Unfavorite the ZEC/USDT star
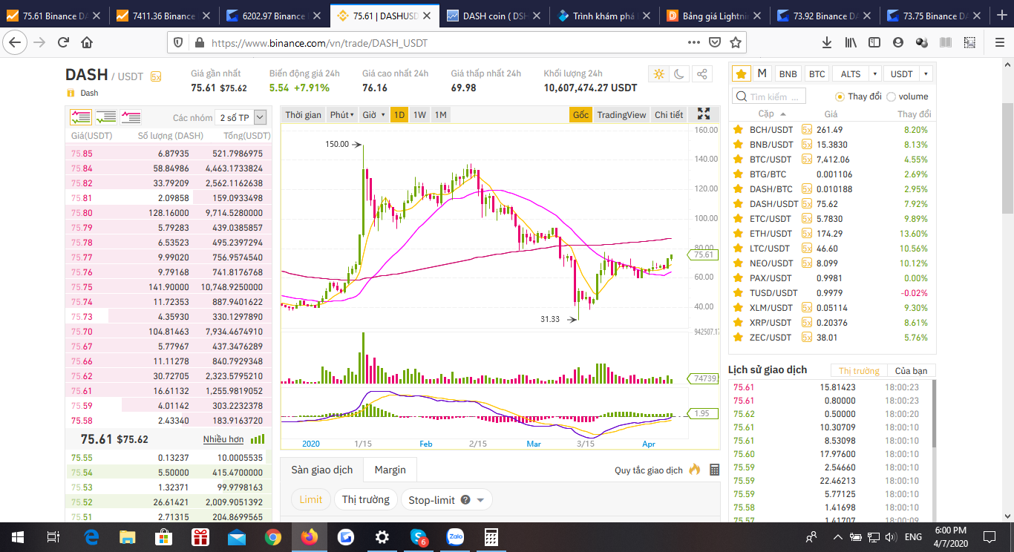Viewport: 1014px width, 552px height. point(738,338)
